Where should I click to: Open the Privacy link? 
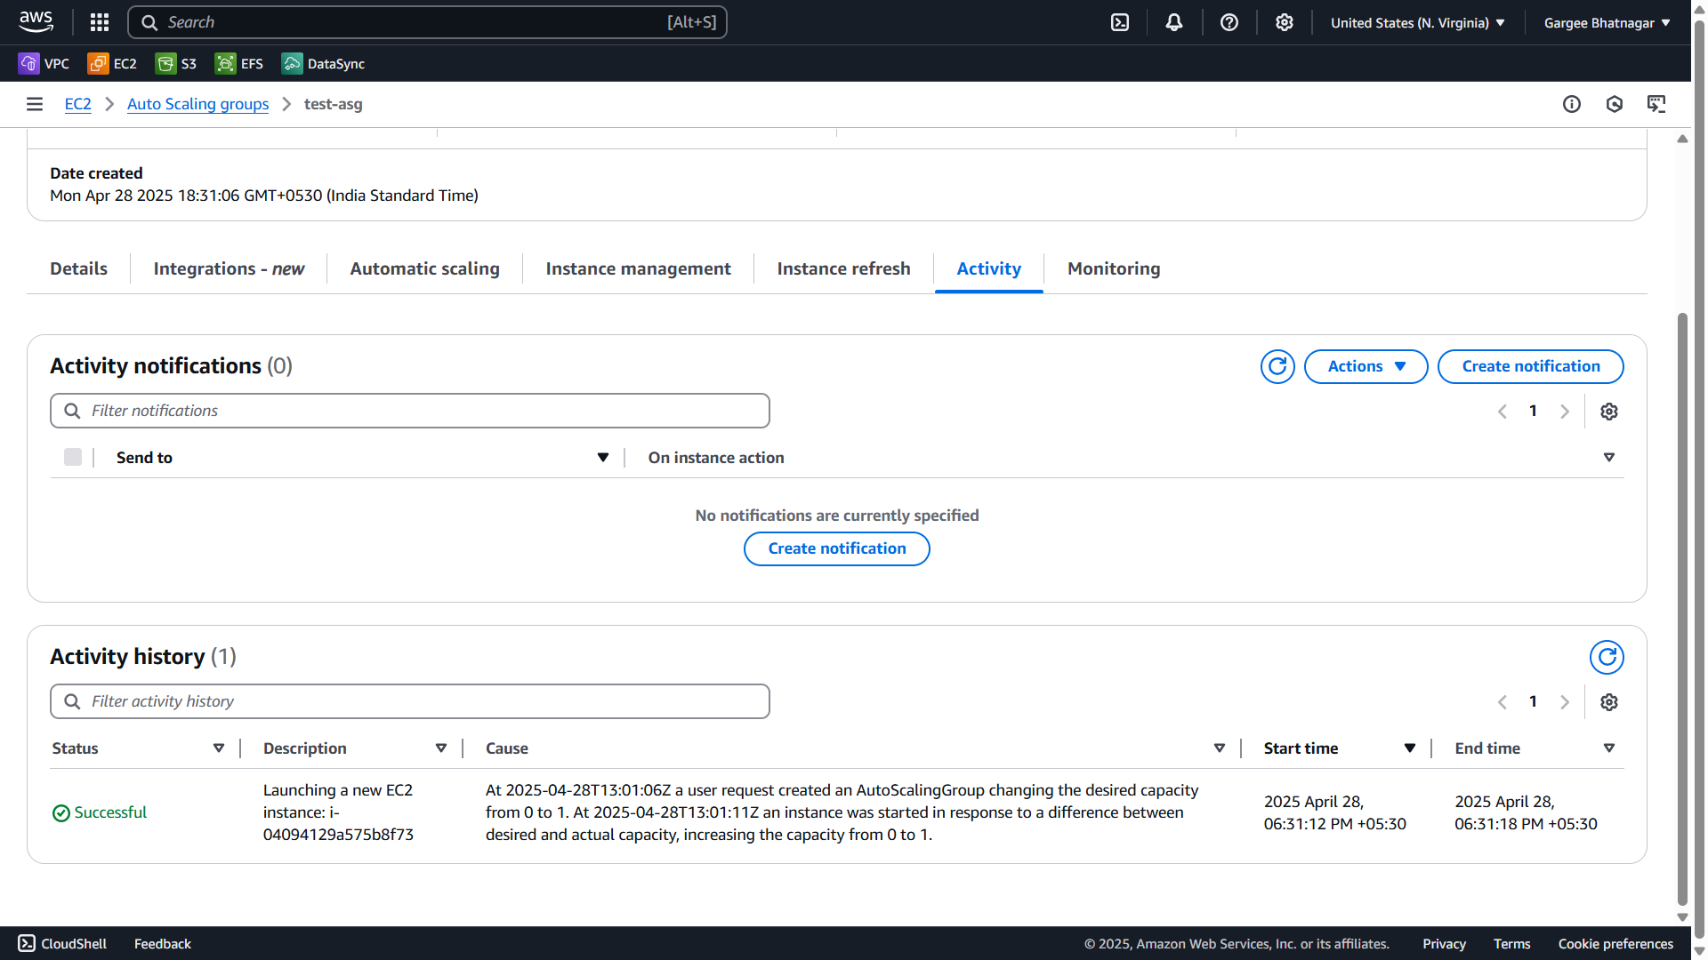[1444, 943]
